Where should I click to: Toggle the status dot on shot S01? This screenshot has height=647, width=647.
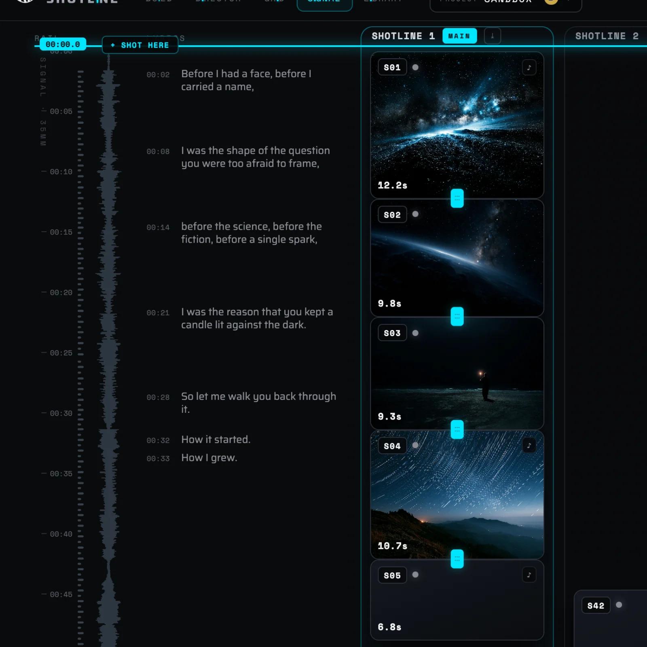point(415,67)
